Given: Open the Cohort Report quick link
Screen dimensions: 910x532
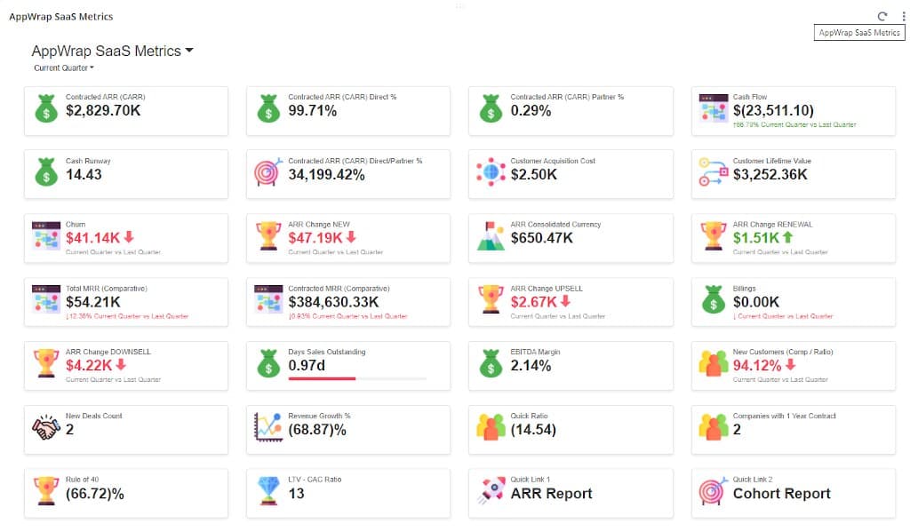Looking at the screenshot, I should 782,493.
